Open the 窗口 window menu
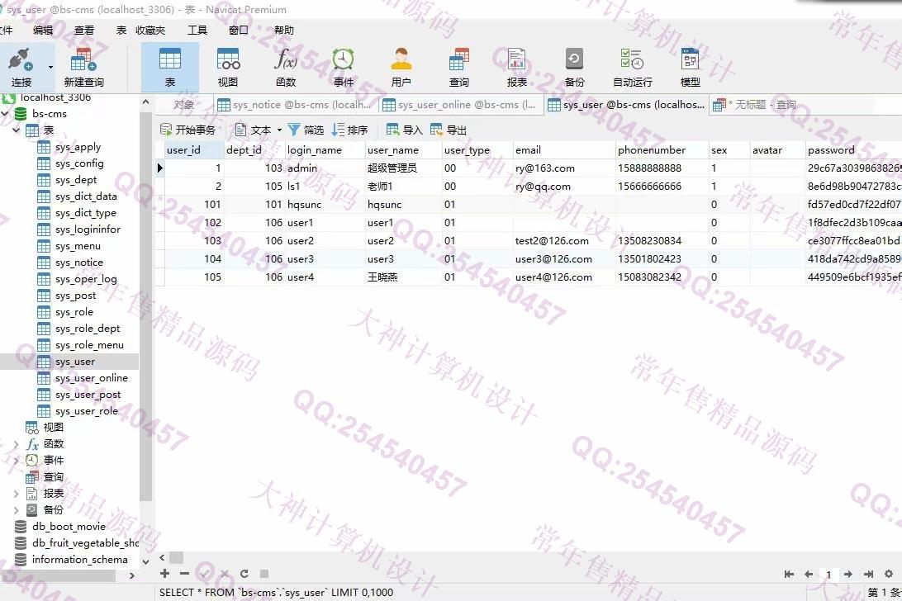This screenshot has width=902, height=601. click(x=239, y=30)
